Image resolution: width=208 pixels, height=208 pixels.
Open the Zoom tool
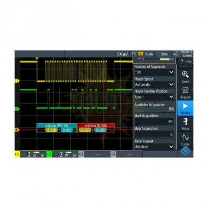[x=185, y=77]
